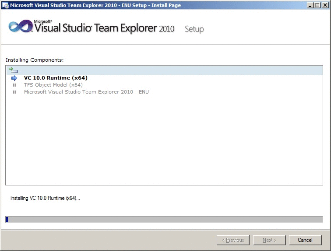Viewport: 331px width, 251px height.
Task: Click pause icon beside Team Explorer 2010 - ENU
Action: pos(14,92)
